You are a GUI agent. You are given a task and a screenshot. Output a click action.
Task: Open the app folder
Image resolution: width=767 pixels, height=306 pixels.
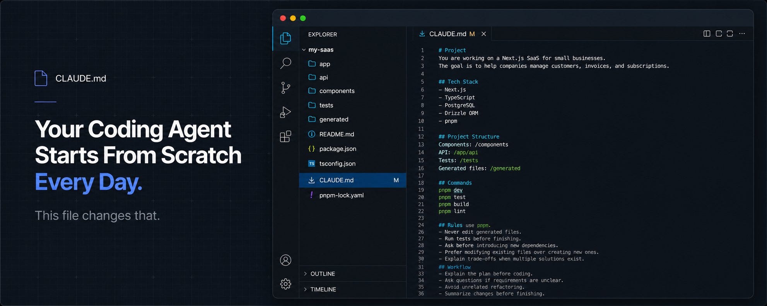pyautogui.click(x=325, y=64)
